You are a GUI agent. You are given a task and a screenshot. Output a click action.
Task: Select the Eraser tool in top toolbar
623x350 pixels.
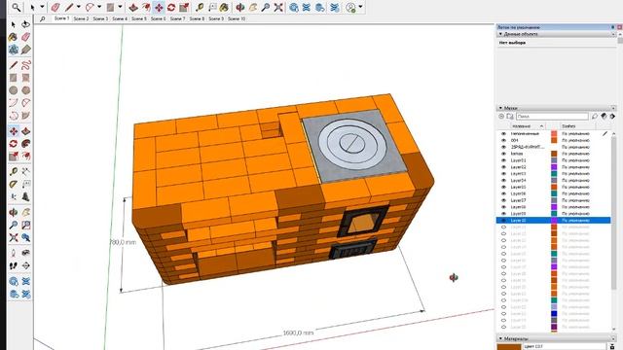point(55,7)
